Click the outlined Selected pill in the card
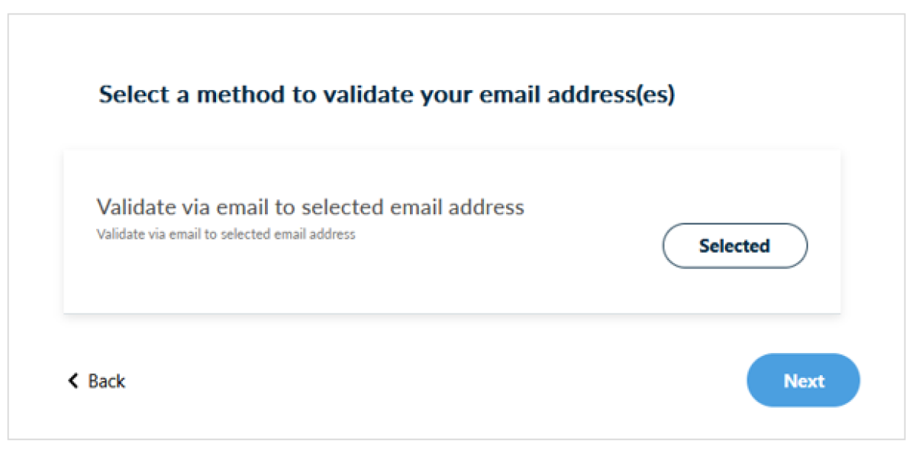 tap(734, 245)
